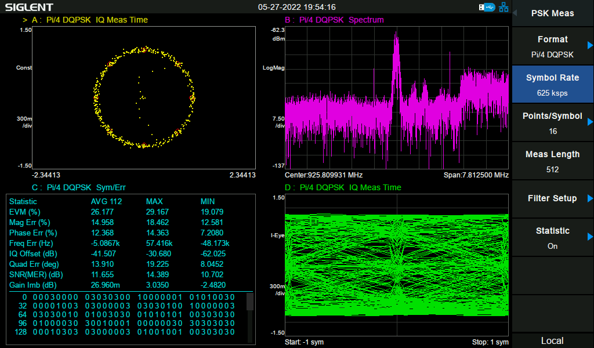The height and width of the screenshot is (348, 594).
Task: Click the Local status button
Action: [552, 340]
